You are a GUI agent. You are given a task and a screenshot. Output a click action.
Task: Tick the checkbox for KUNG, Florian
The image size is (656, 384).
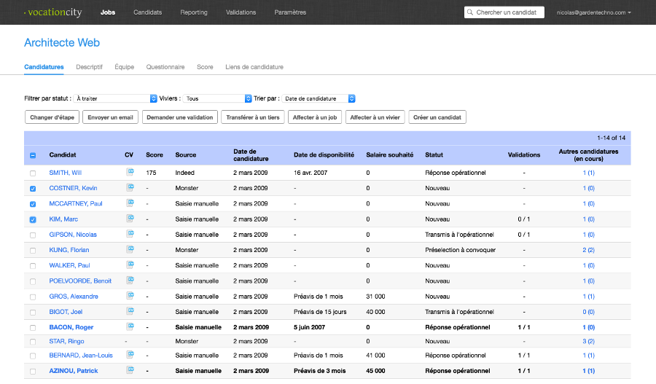(32, 250)
